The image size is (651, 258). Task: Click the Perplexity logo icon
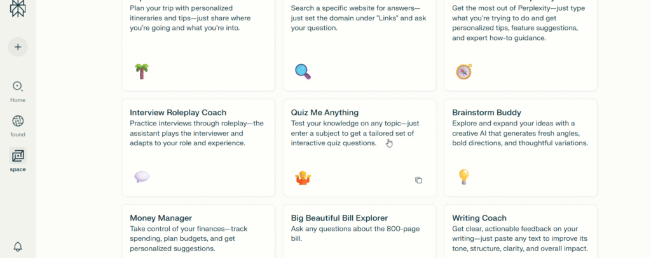(18, 9)
